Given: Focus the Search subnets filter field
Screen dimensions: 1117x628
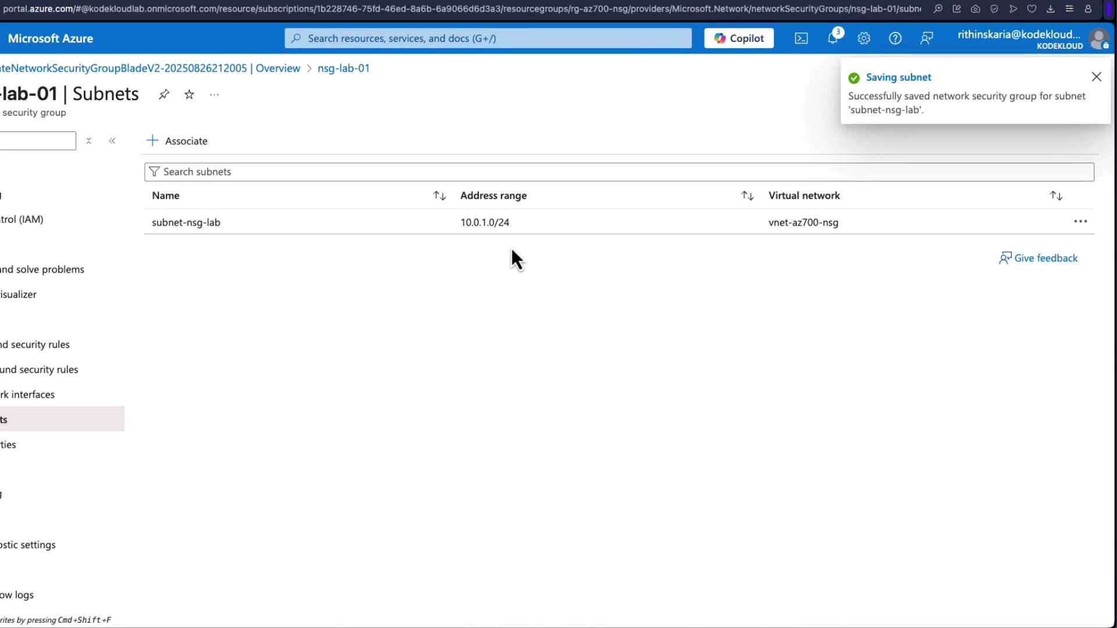Looking at the screenshot, I should [619, 172].
